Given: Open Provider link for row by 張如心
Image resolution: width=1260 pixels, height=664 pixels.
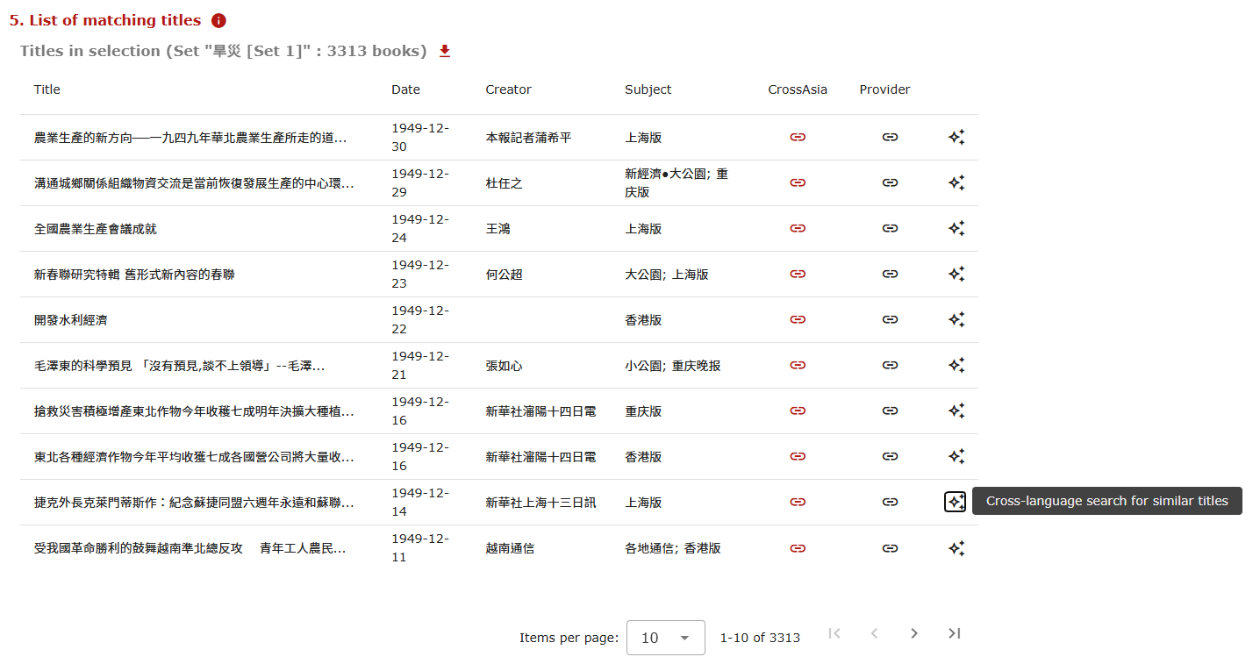Looking at the screenshot, I should 890,365.
